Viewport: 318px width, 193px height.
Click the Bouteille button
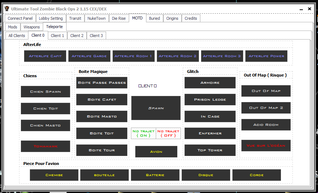[104, 175]
